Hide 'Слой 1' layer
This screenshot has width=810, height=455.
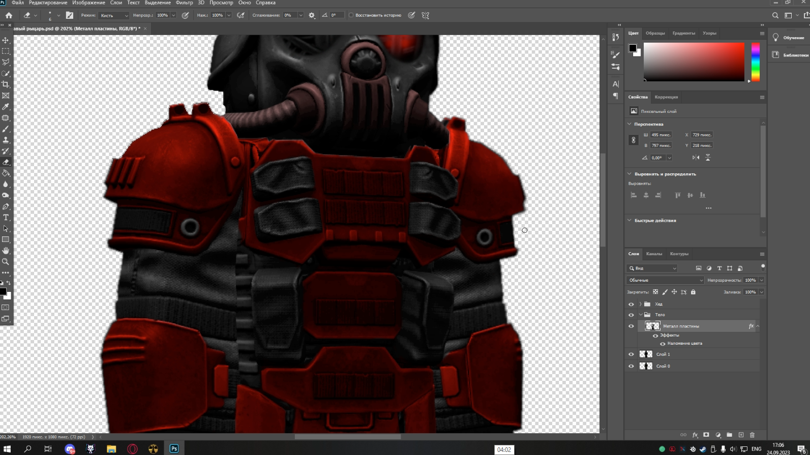click(631, 354)
